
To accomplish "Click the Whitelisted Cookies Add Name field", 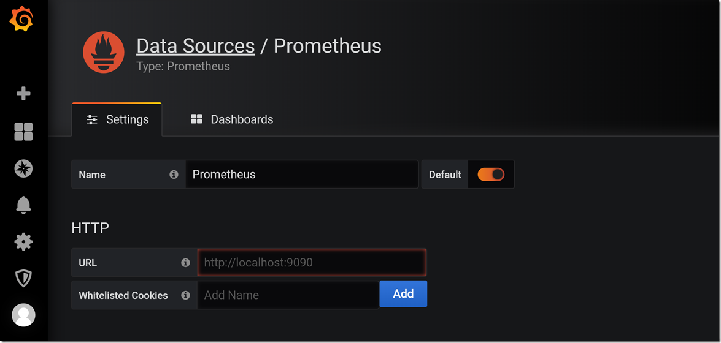I will point(288,295).
